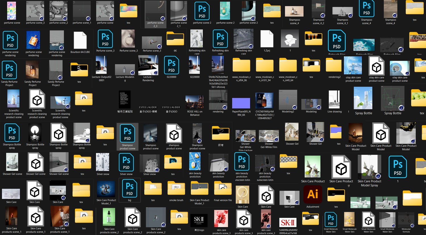Click the file name starting with 1d469f8cdfd0492

288,232
